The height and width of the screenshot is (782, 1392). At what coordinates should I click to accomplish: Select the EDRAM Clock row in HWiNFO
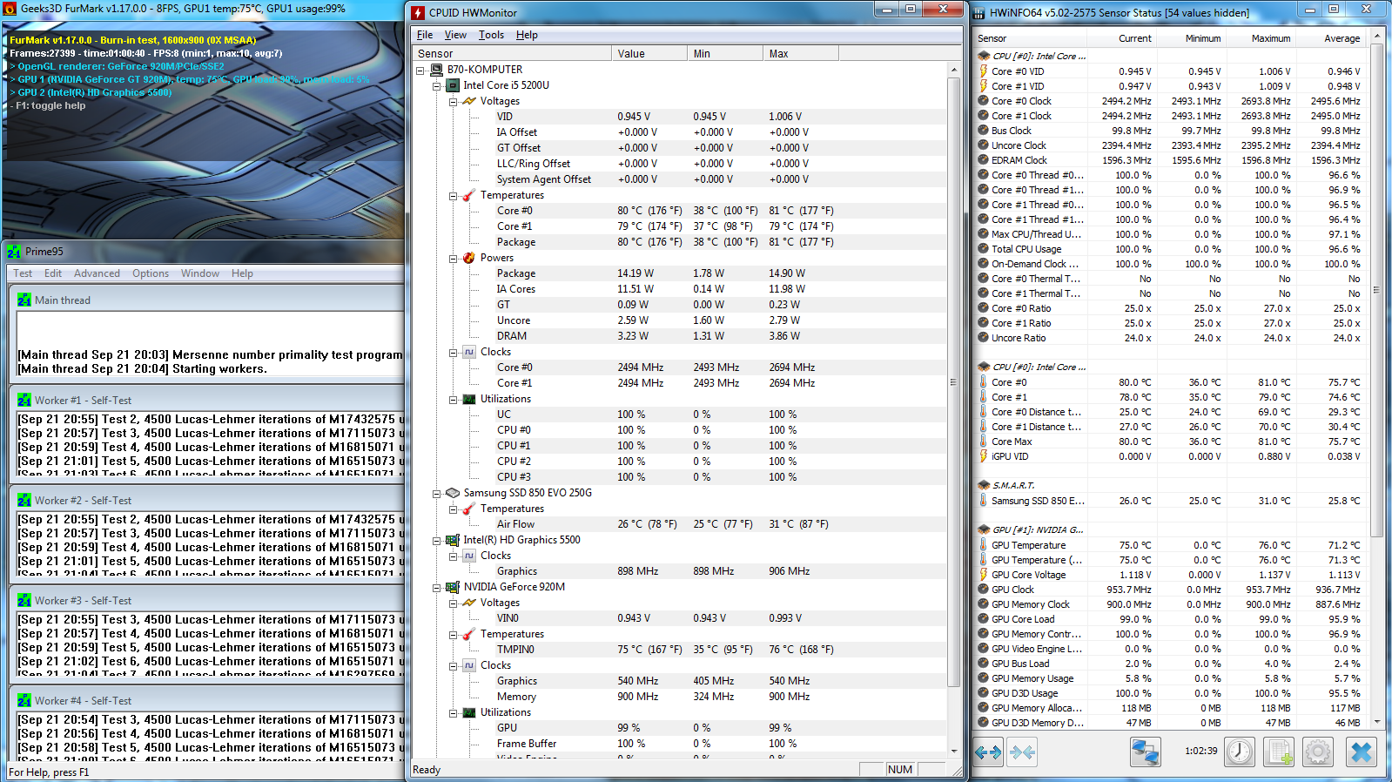[1170, 160]
